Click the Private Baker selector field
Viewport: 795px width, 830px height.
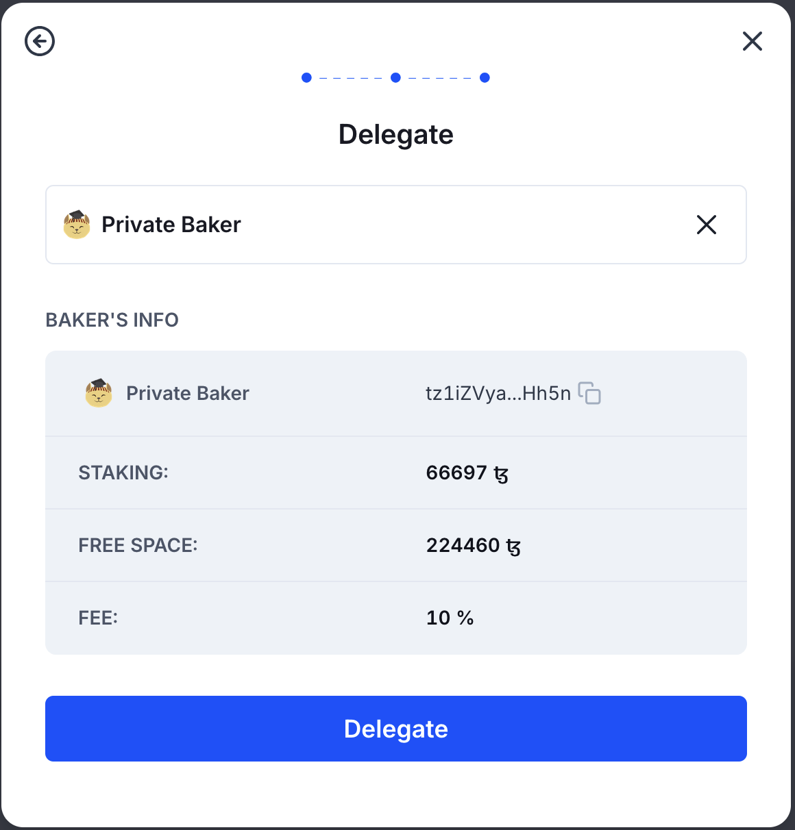click(396, 225)
